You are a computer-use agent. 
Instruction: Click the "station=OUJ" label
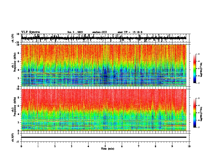(100, 32)
